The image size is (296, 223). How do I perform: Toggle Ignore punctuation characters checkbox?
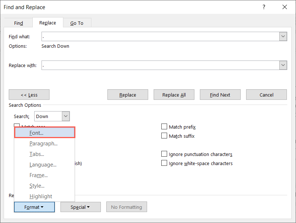164,154
